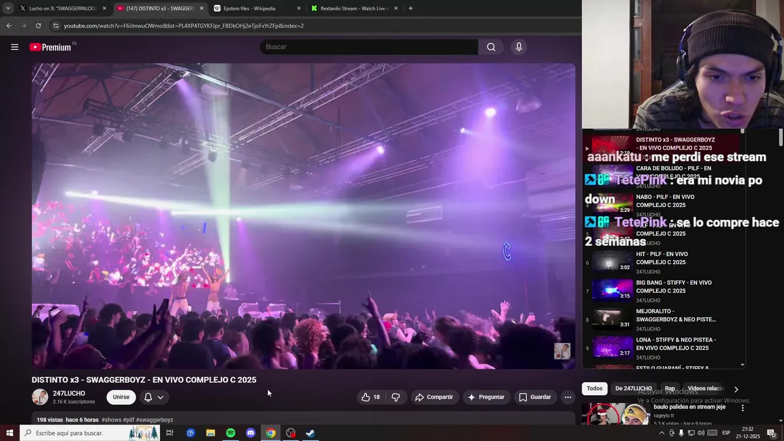Play BIG BANG - STIFFY playlist item
Screen dimensions: 784x441
pyautogui.click(x=665, y=291)
